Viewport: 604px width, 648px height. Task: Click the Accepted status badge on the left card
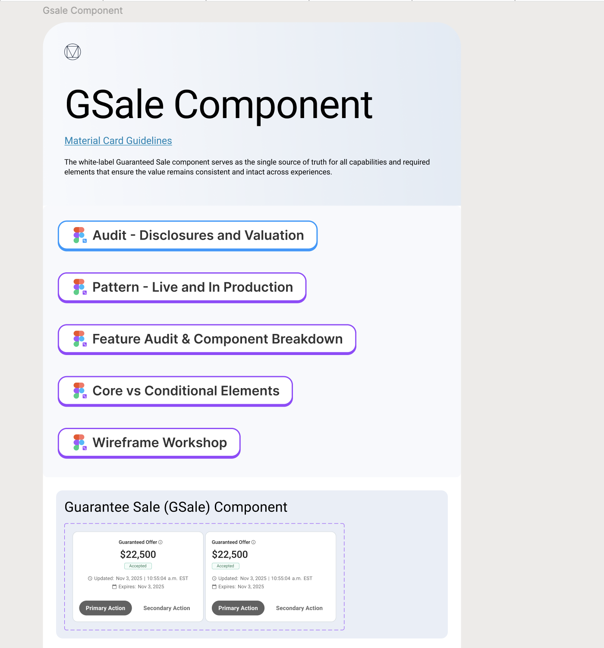[138, 566]
